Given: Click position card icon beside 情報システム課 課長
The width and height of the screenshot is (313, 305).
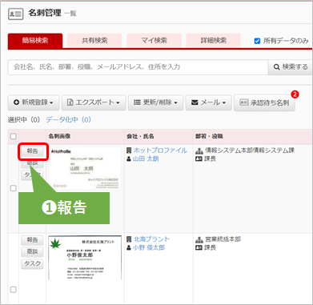Looking at the screenshot, I should coord(199,159).
